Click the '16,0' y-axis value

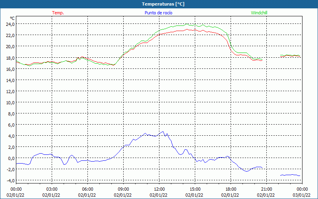10,69
